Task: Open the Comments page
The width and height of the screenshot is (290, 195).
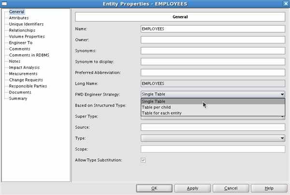Action: [x=20, y=49]
